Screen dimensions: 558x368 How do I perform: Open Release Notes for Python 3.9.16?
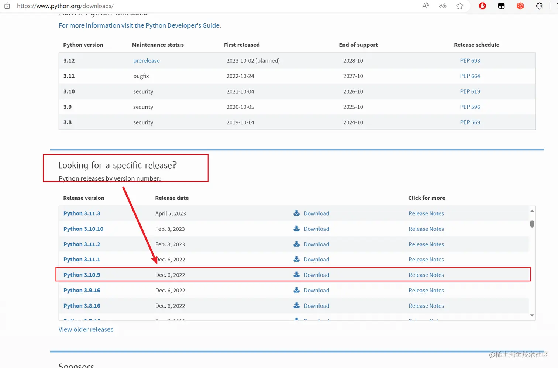426,291
